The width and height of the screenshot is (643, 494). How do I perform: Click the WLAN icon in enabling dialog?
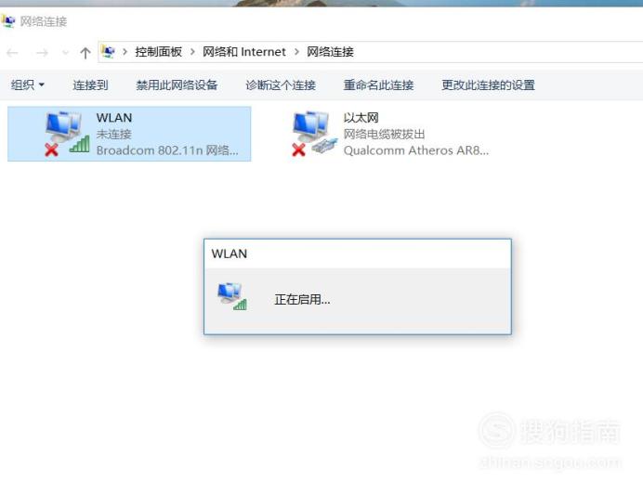232,296
